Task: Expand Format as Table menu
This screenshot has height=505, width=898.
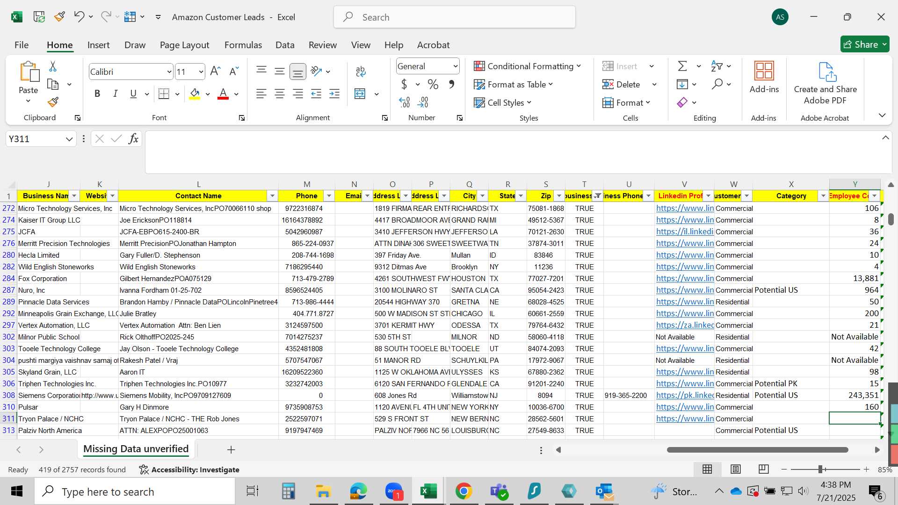Action: point(513,84)
